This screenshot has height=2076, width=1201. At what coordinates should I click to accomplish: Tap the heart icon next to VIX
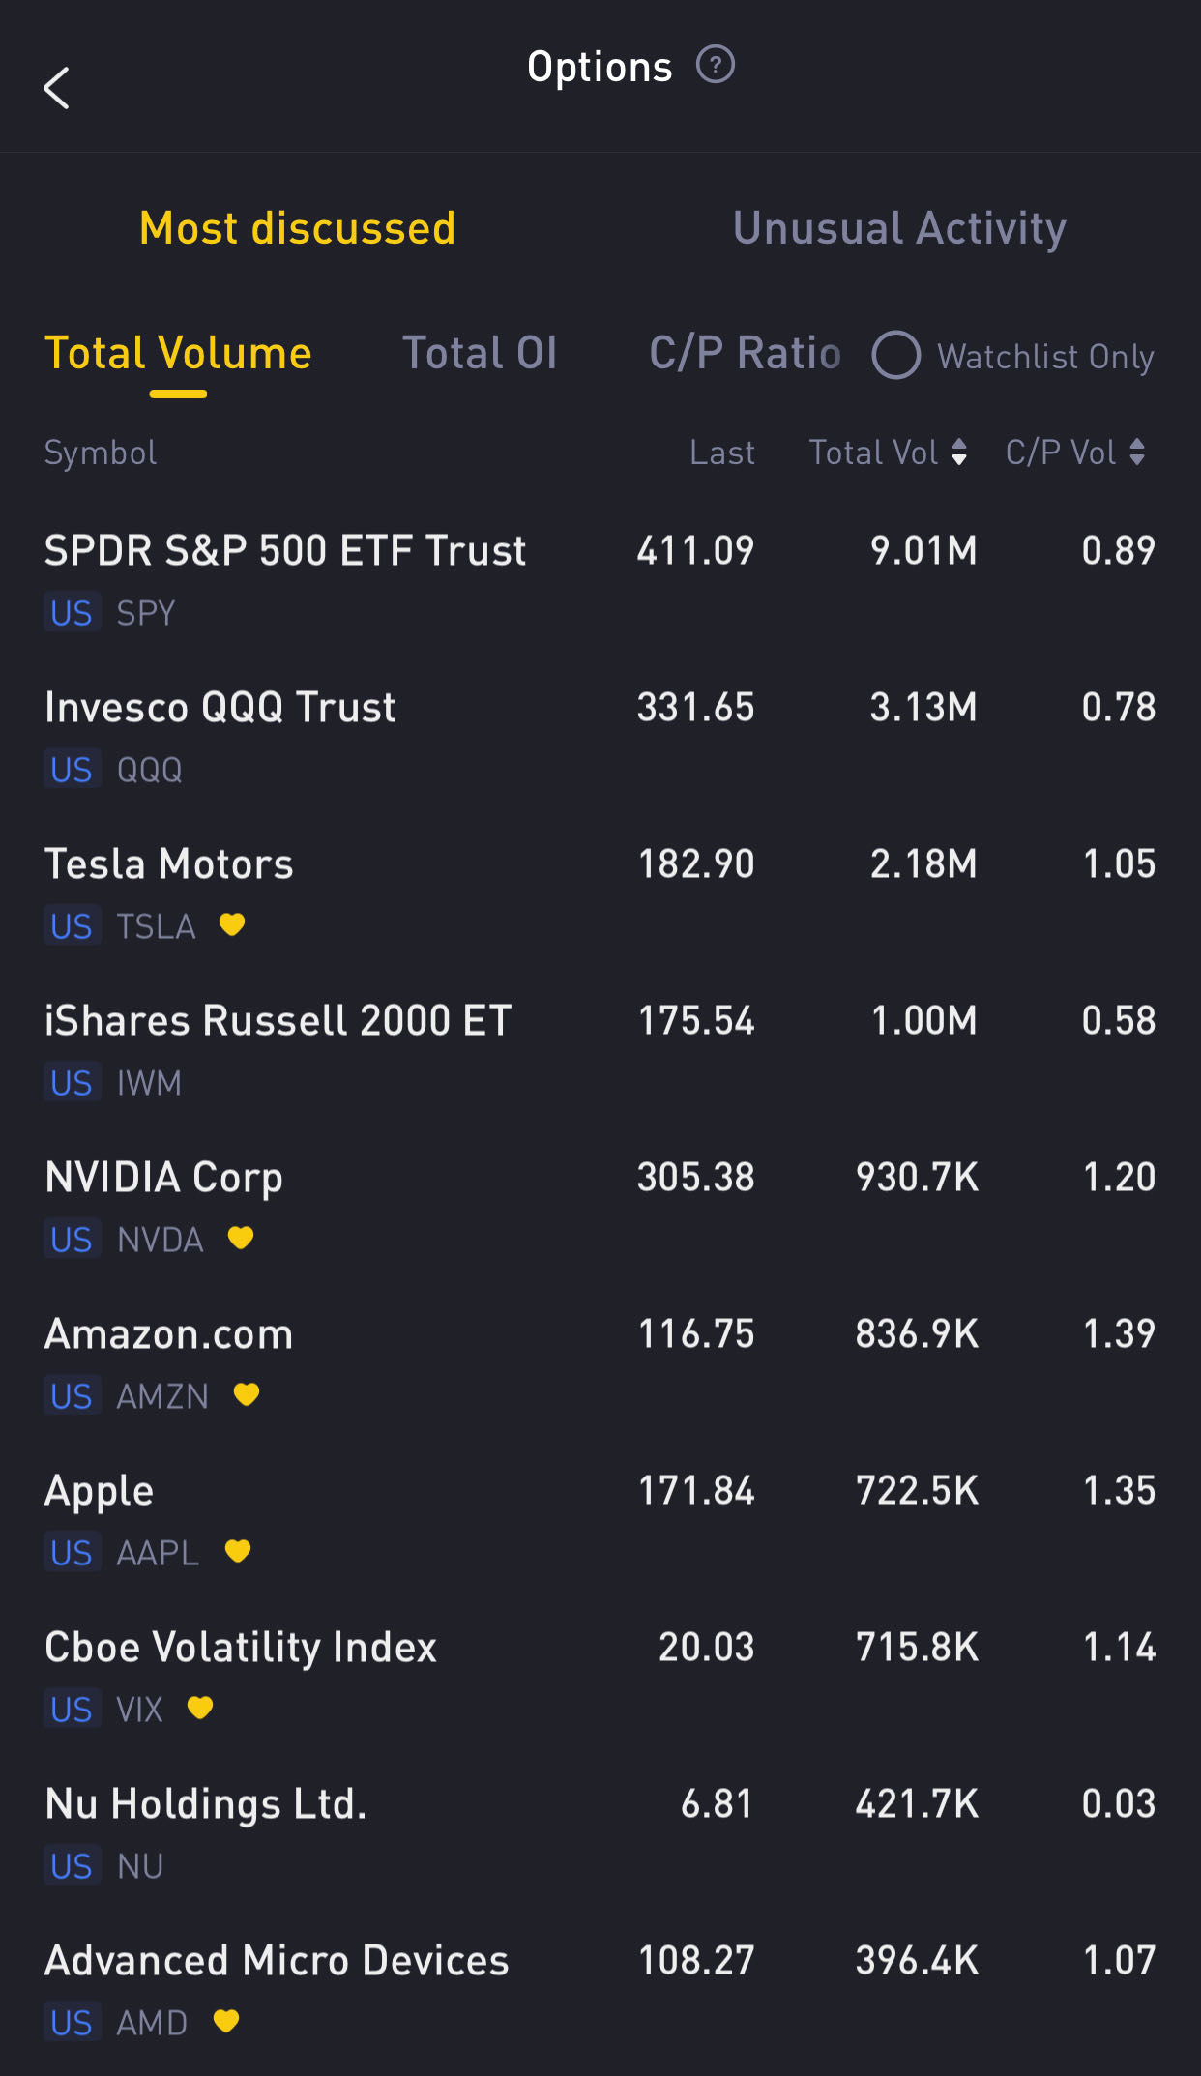pyautogui.click(x=200, y=1708)
